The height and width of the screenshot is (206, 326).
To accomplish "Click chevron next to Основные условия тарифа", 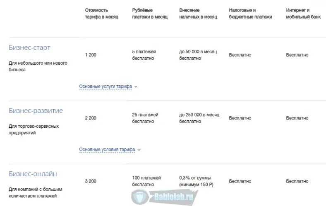I will (139, 150).
